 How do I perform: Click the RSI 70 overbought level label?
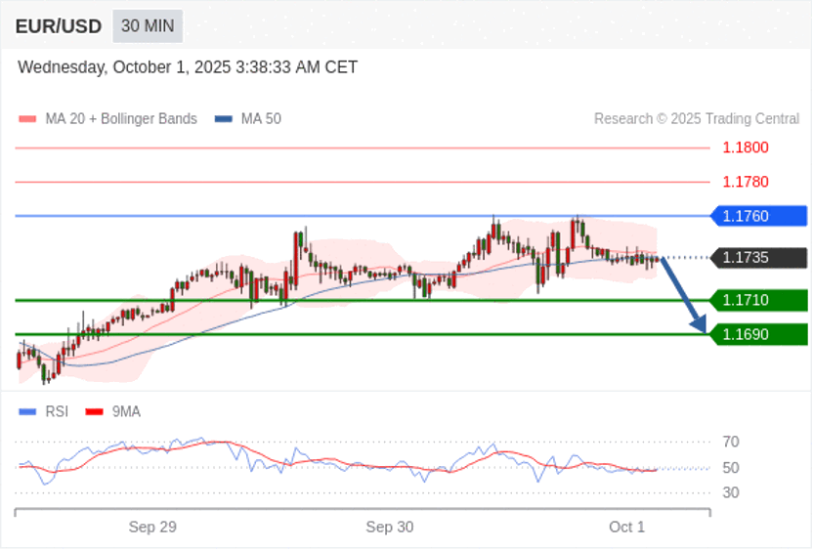730,442
